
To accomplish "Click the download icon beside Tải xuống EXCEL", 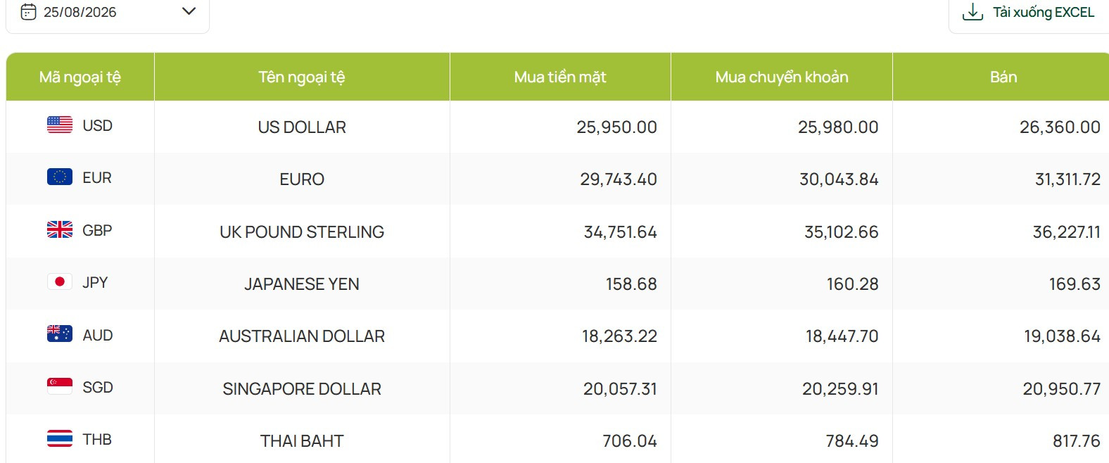I will point(972,12).
